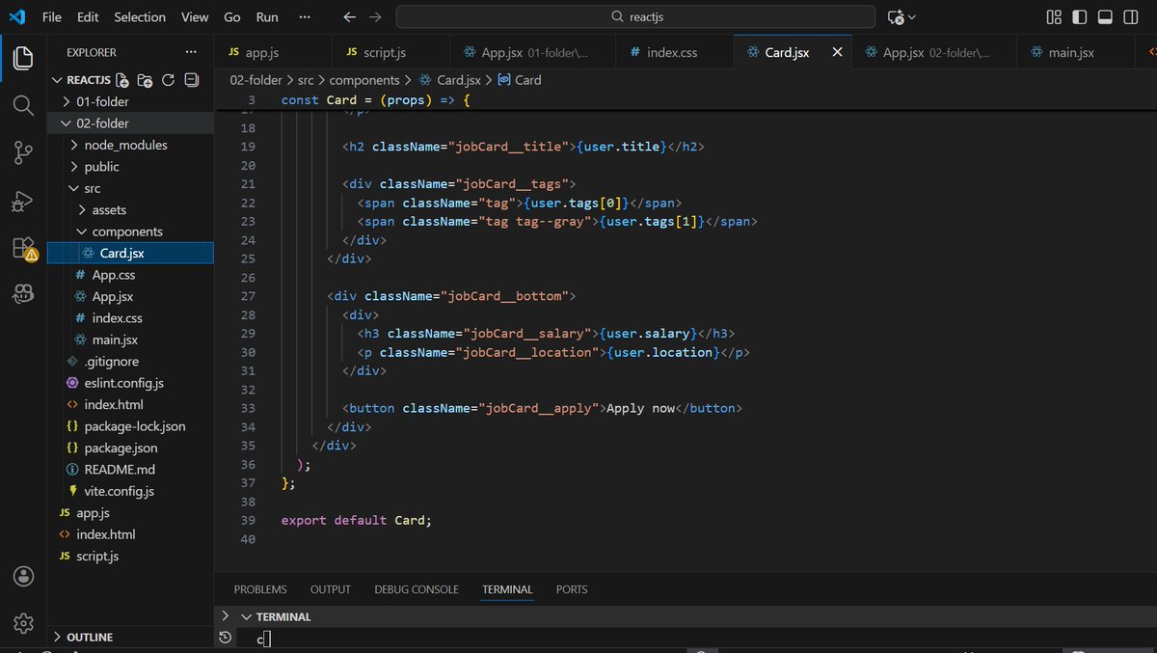Image resolution: width=1157 pixels, height=653 pixels.
Task: Open the Manage gear icon
Action: tap(23, 622)
